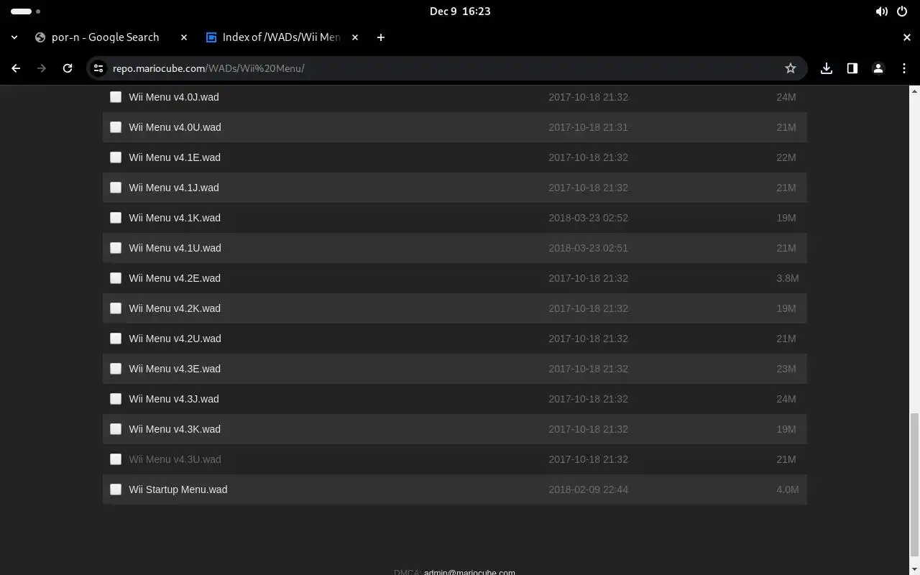Select the 4.0M size of Wii Startup Menu.wad

(788, 489)
